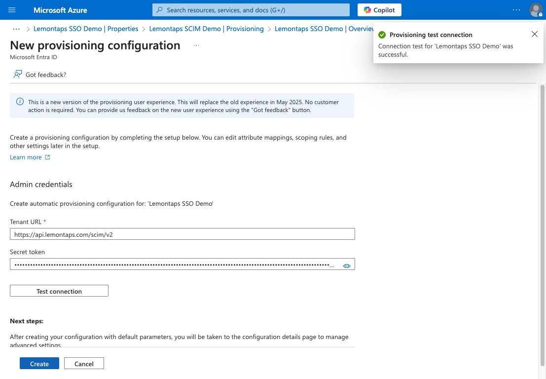Go to Lemontaps SCIM Demo | Provisioning breadcrumb
The height and width of the screenshot is (379, 546).
click(206, 29)
